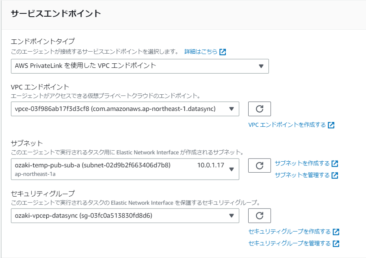This screenshot has height=258, width=366.
Task: Click the サービスエンドポイント heading
Action: pyautogui.click(x=56, y=13)
